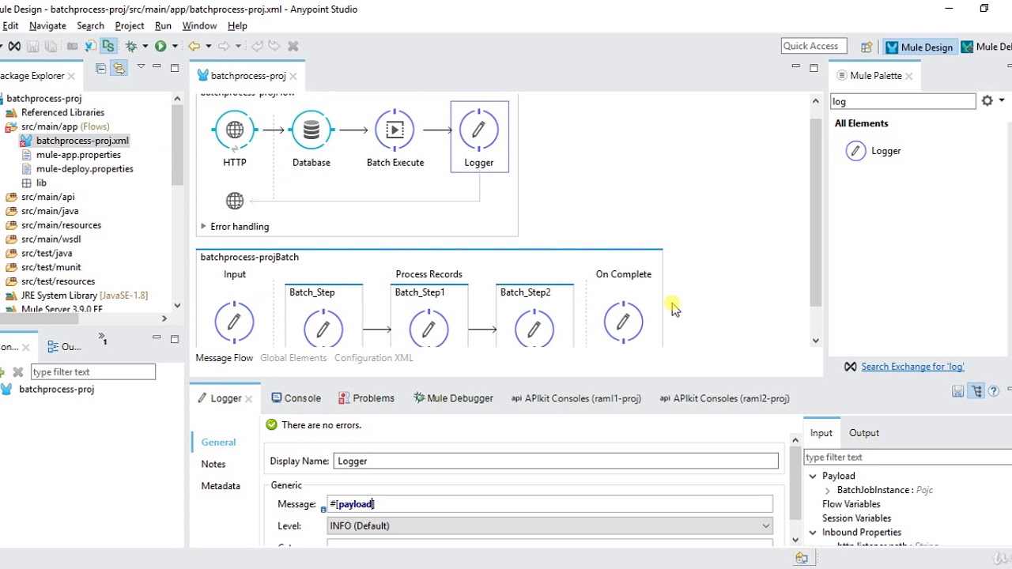
Task: Click the Forward navigation arrow
Action: [x=224, y=46]
